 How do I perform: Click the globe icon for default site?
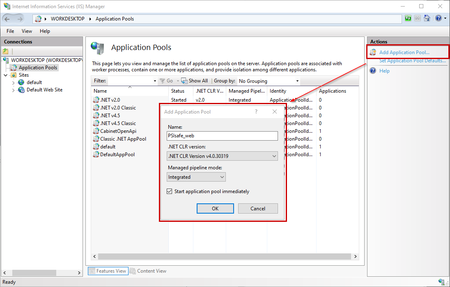point(21,82)
